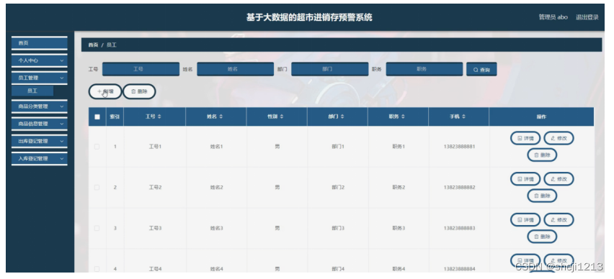This screenshot has width=614, height=279.
Task: Click the 查询 search icon button
Action: click(481, 70)
